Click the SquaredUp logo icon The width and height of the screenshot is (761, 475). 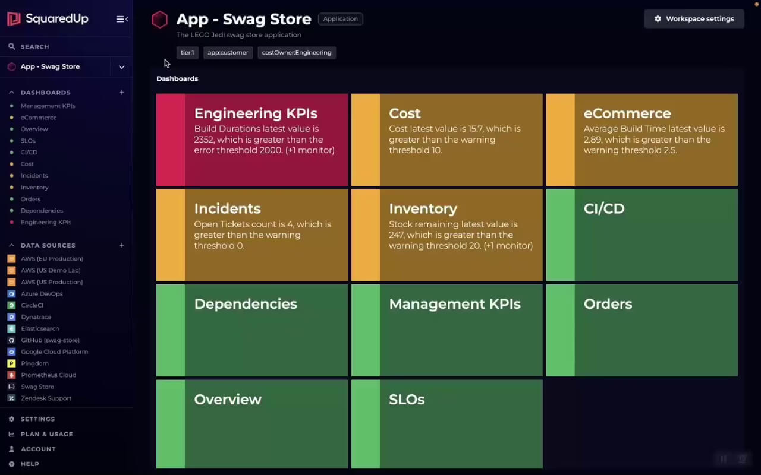pos(14,19)
